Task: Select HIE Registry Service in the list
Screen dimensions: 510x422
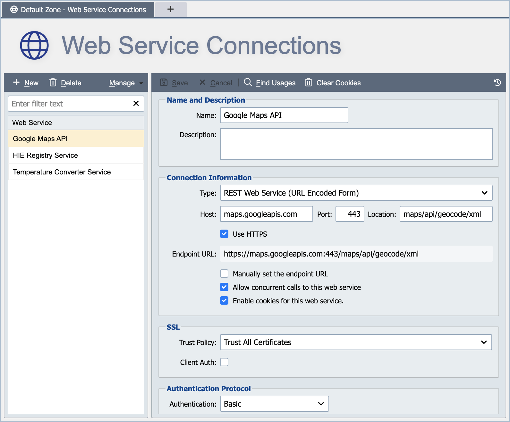Action: pos(76,155)
